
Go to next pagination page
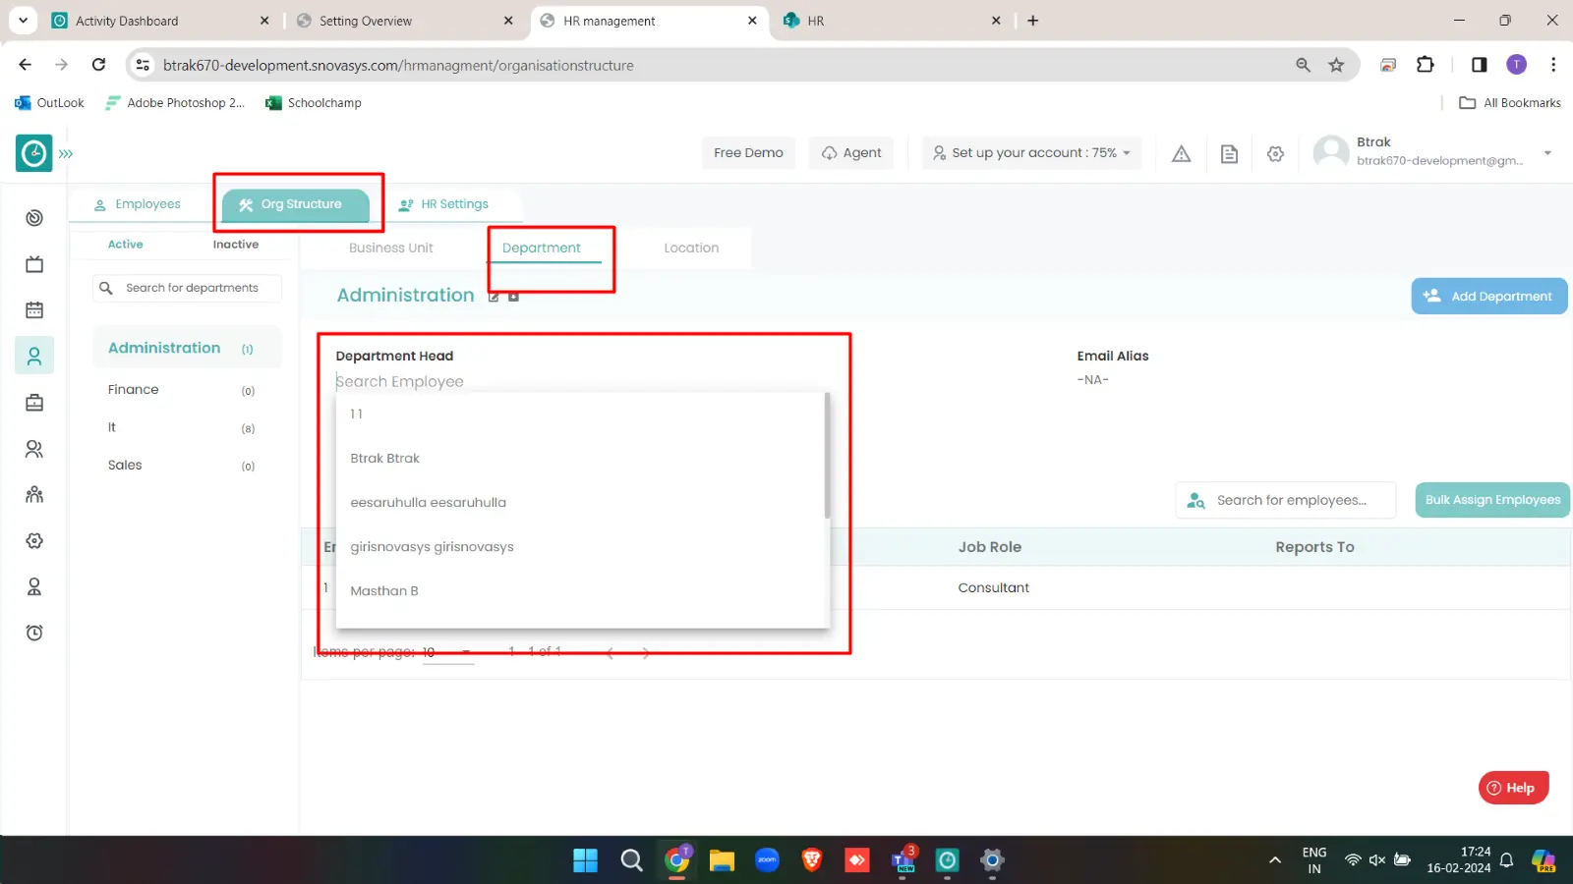[x=645, y=653]
